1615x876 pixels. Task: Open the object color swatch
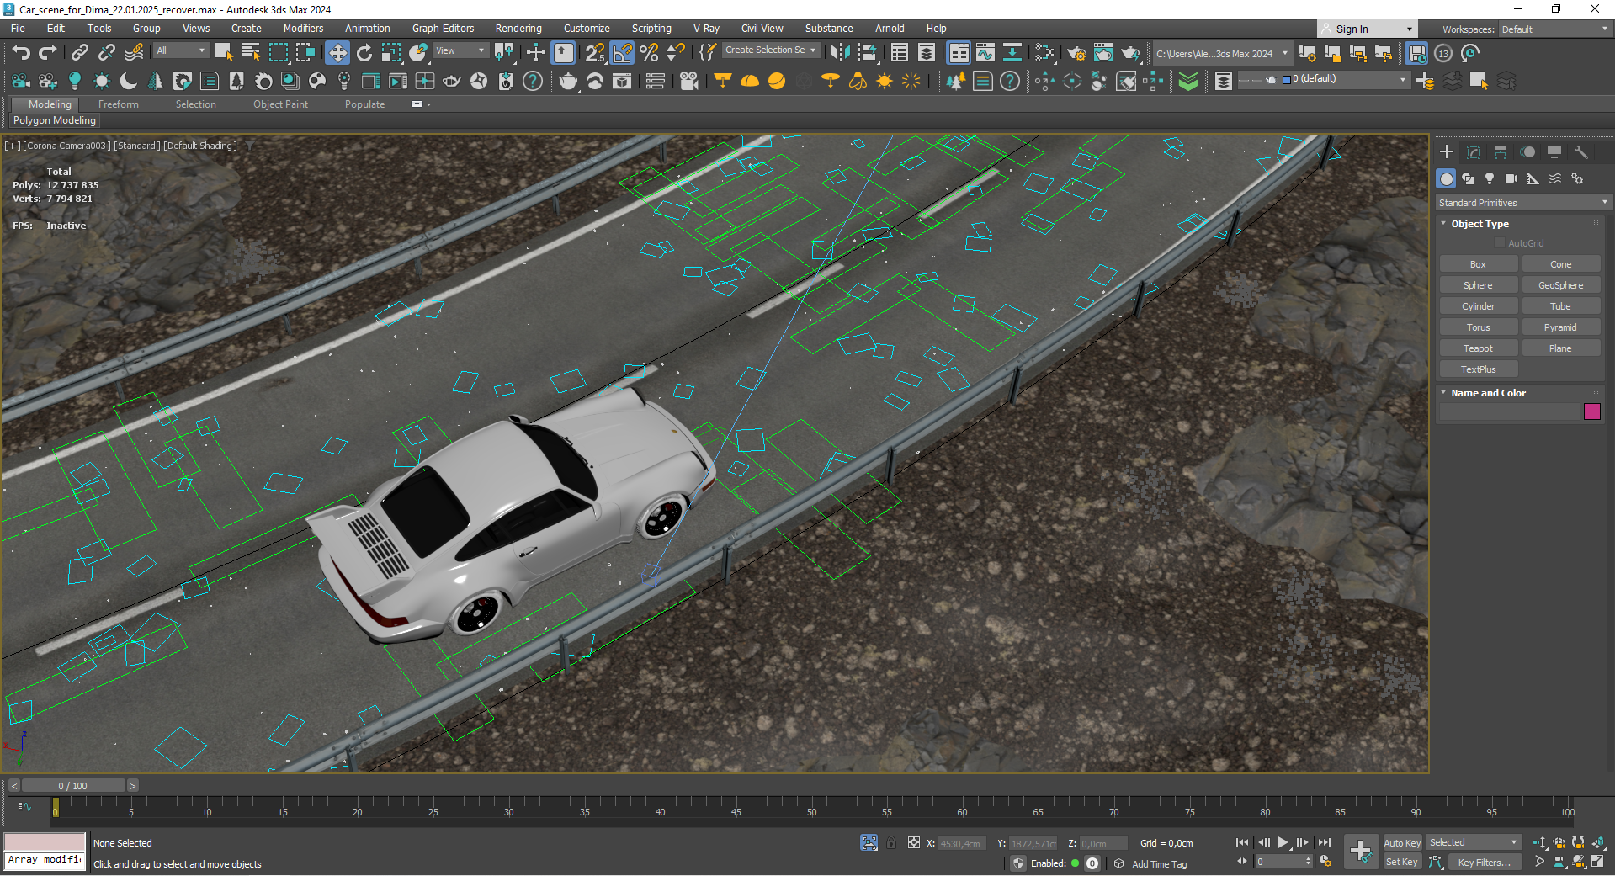pyautogui.click(x=1591, y=411)
